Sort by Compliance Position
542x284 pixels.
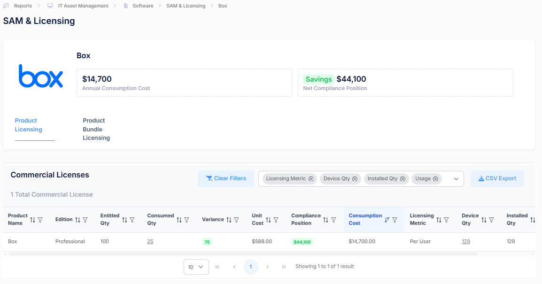tap(325, 220)
